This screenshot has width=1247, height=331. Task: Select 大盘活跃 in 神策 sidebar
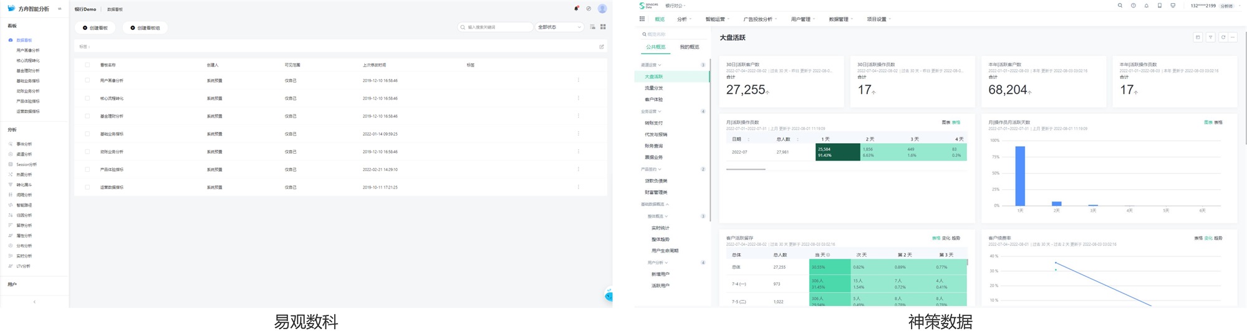(x=672, y=77)
